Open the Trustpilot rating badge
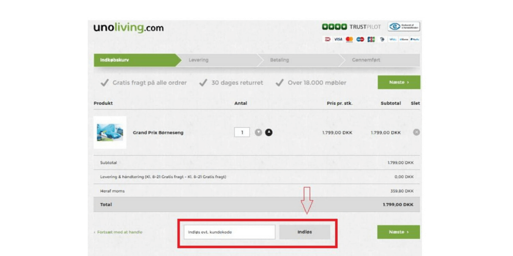The height and width of the screenshot is (256, 513). (x=351, y=27)
